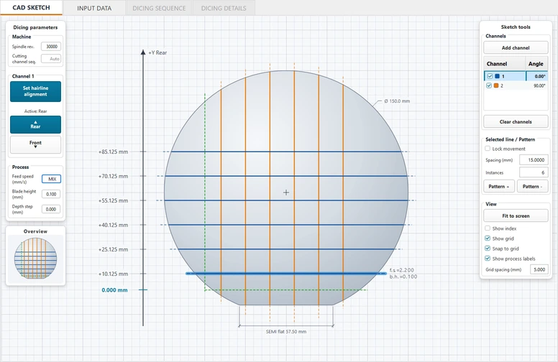Viewport: 558px width, 362px height.
Task: Edit the Spacing (mm) field
Action: click(534, 160)
